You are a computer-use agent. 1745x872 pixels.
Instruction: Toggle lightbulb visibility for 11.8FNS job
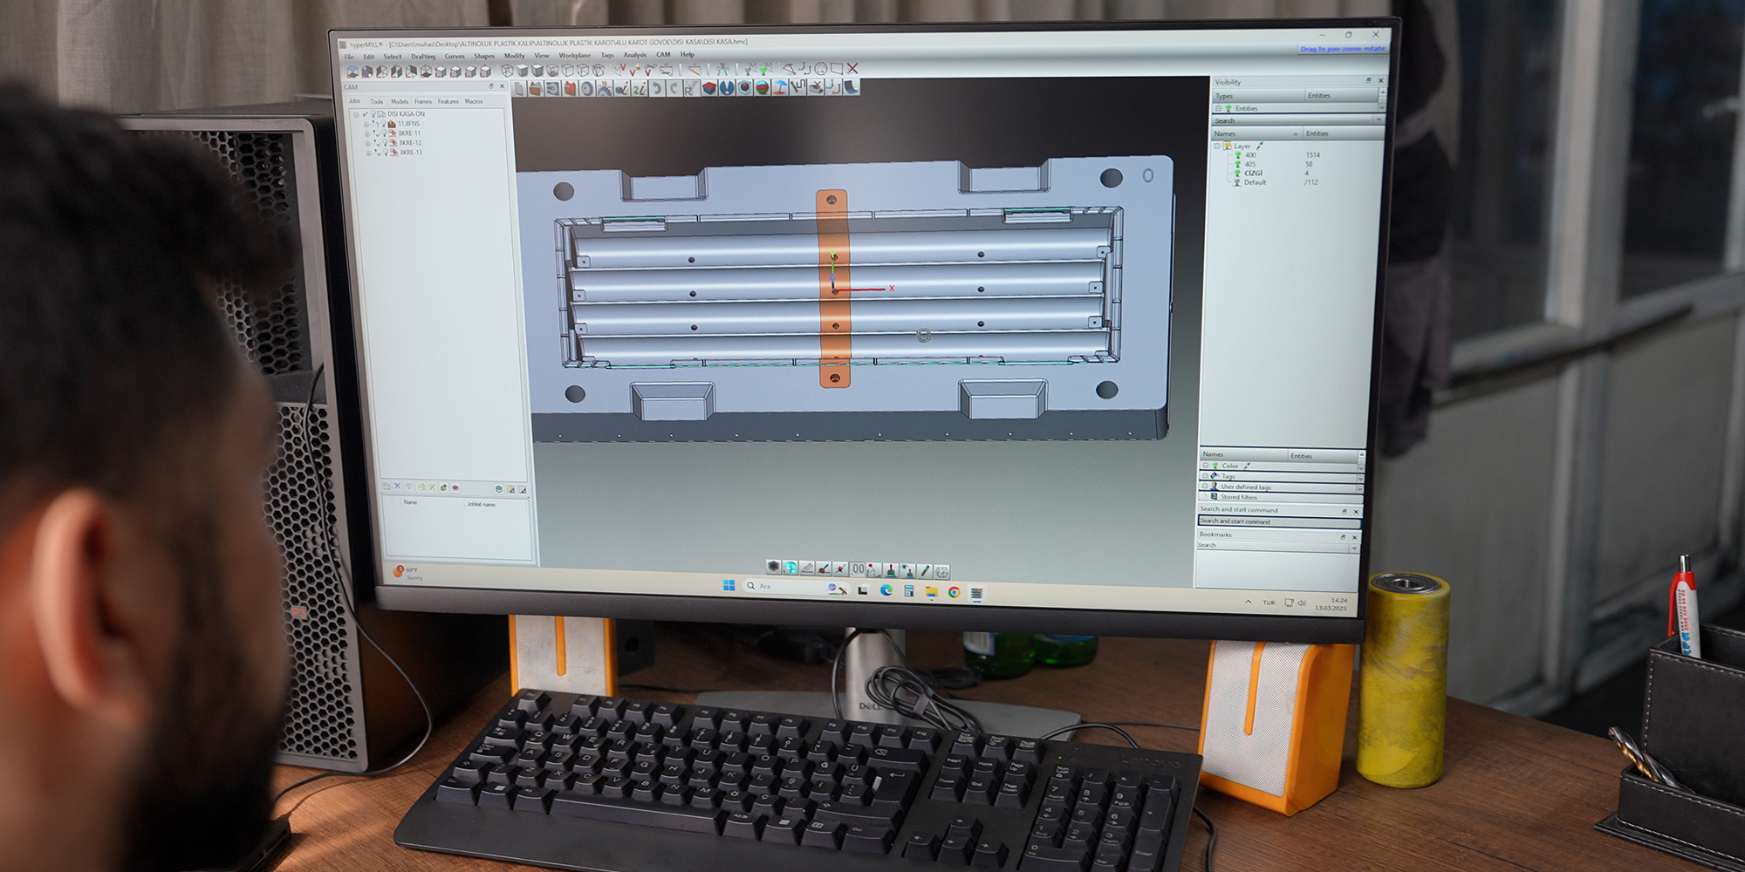click(384, 124)
